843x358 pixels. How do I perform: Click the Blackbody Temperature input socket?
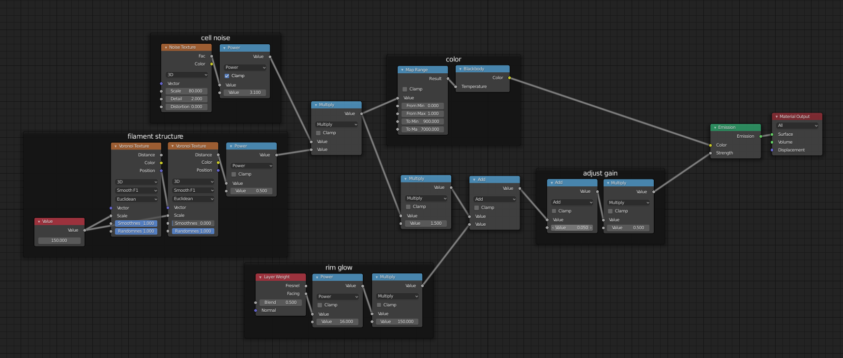[456, 87]
